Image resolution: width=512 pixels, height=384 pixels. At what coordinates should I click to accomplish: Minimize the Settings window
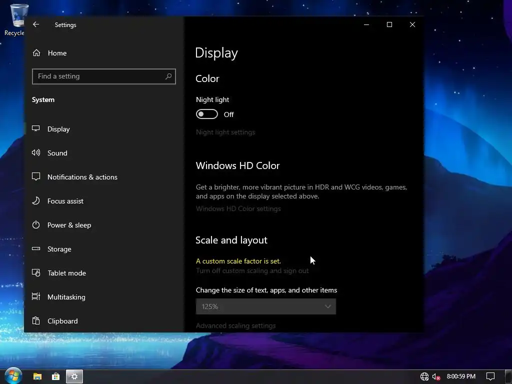[366, 24]
